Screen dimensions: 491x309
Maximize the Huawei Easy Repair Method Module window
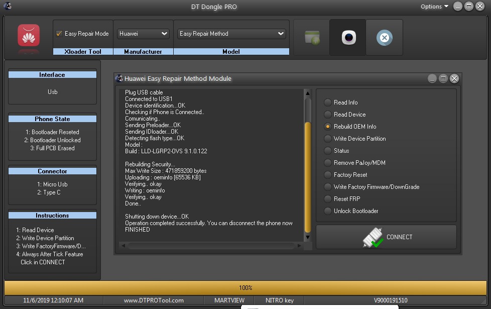click(x=443, y=78)
